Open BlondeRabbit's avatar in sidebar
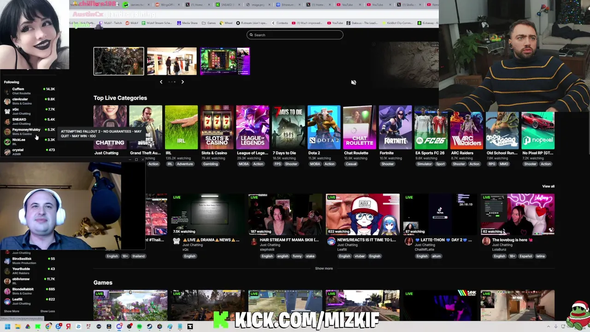The image size is (590, 332). pyautogui.click(x=7, y=291)
